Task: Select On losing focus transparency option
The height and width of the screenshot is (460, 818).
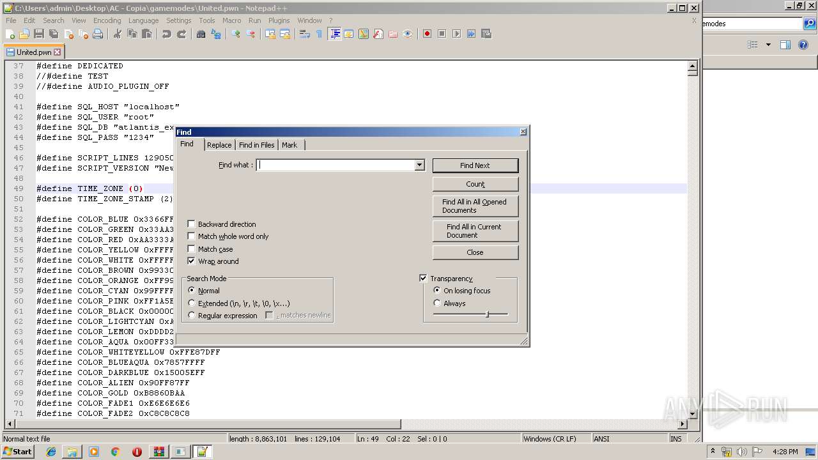Action: click(437, 291)
